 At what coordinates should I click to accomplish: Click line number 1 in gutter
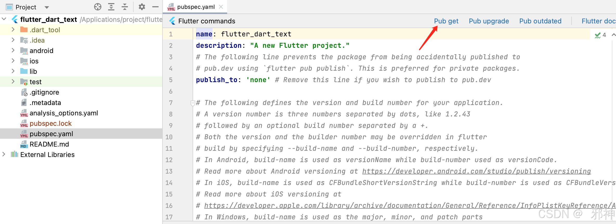click(171, 34)
